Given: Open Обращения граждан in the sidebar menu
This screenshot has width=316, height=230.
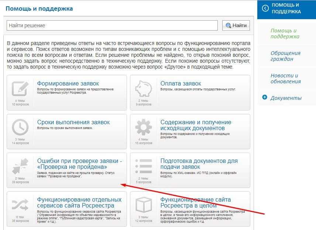Looking at the screenshot, I should pyautogui.click(x=285, y=56).
